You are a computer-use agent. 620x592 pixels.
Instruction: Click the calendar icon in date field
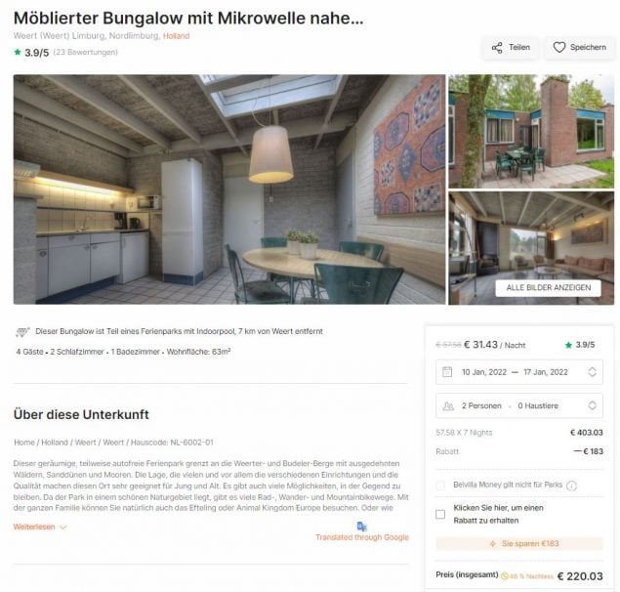(x=447, y=372)
